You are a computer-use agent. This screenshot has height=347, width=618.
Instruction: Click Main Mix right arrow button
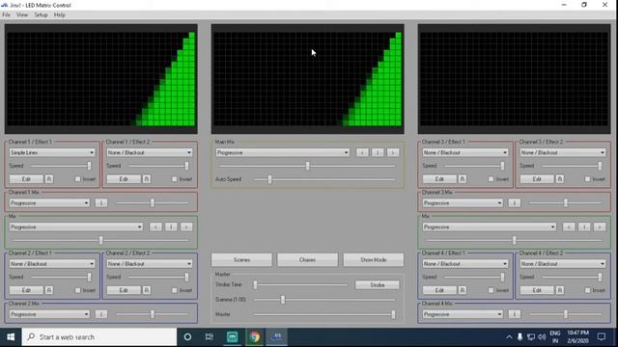coord(393,152)
